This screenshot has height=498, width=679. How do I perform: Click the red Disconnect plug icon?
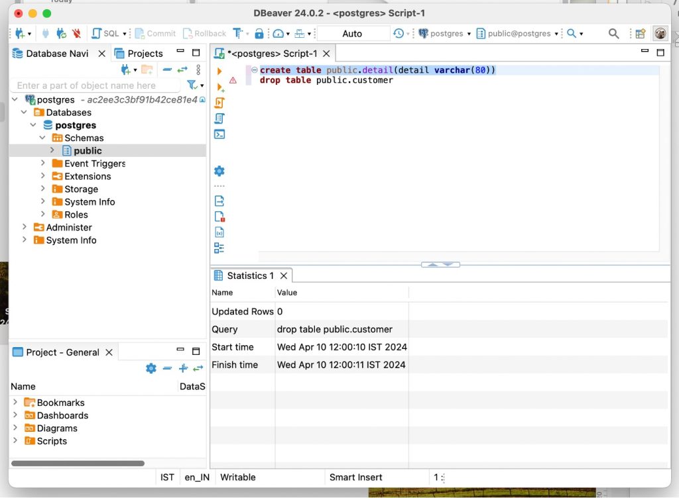tap(77, 33)
